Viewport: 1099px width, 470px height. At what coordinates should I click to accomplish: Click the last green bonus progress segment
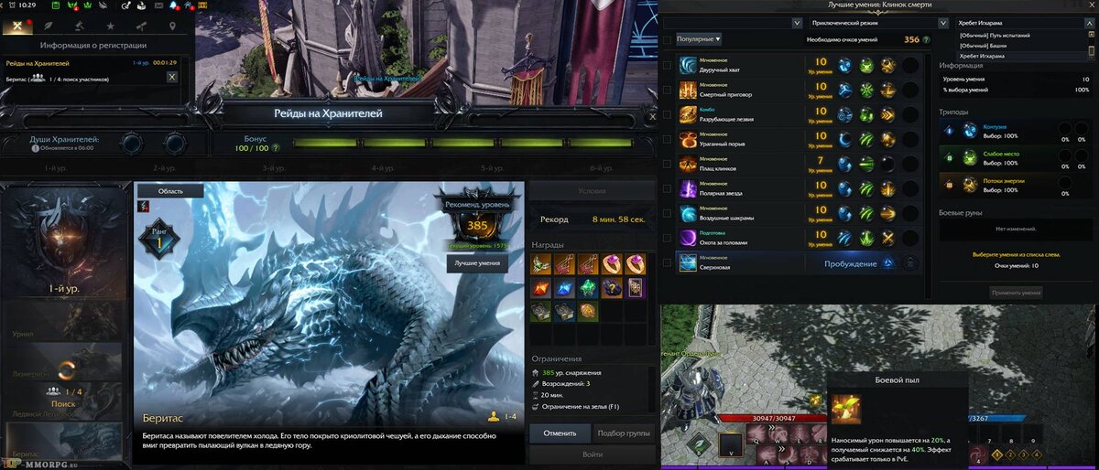point(600,143)
